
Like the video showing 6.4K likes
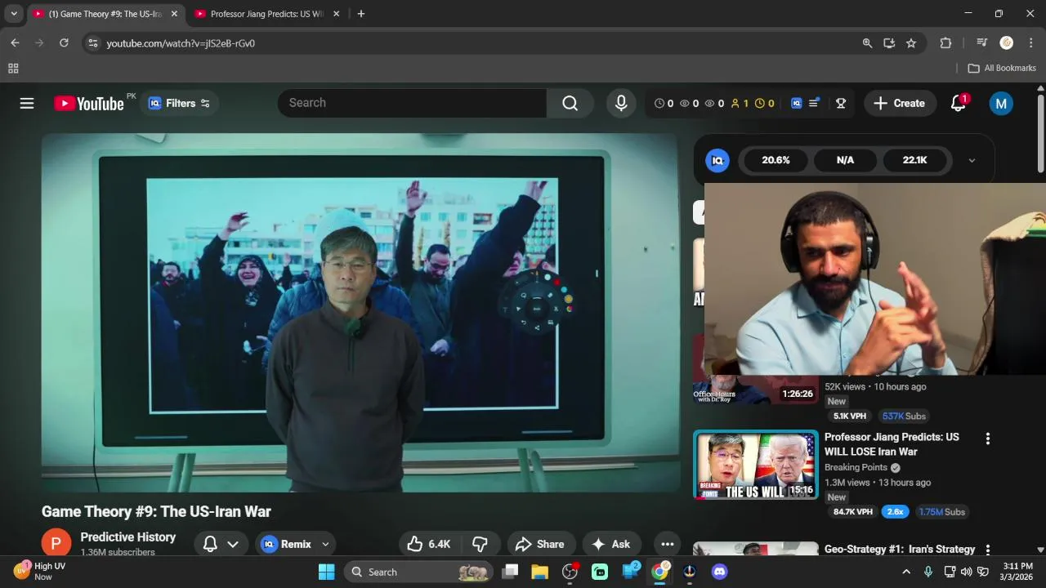coord(430,544)
